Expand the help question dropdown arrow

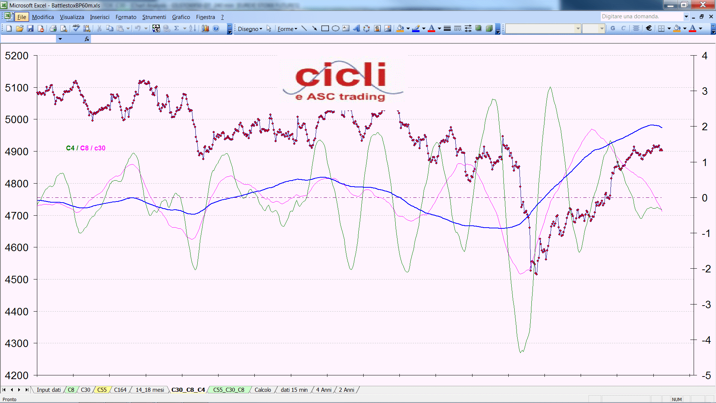click(686, 16)
